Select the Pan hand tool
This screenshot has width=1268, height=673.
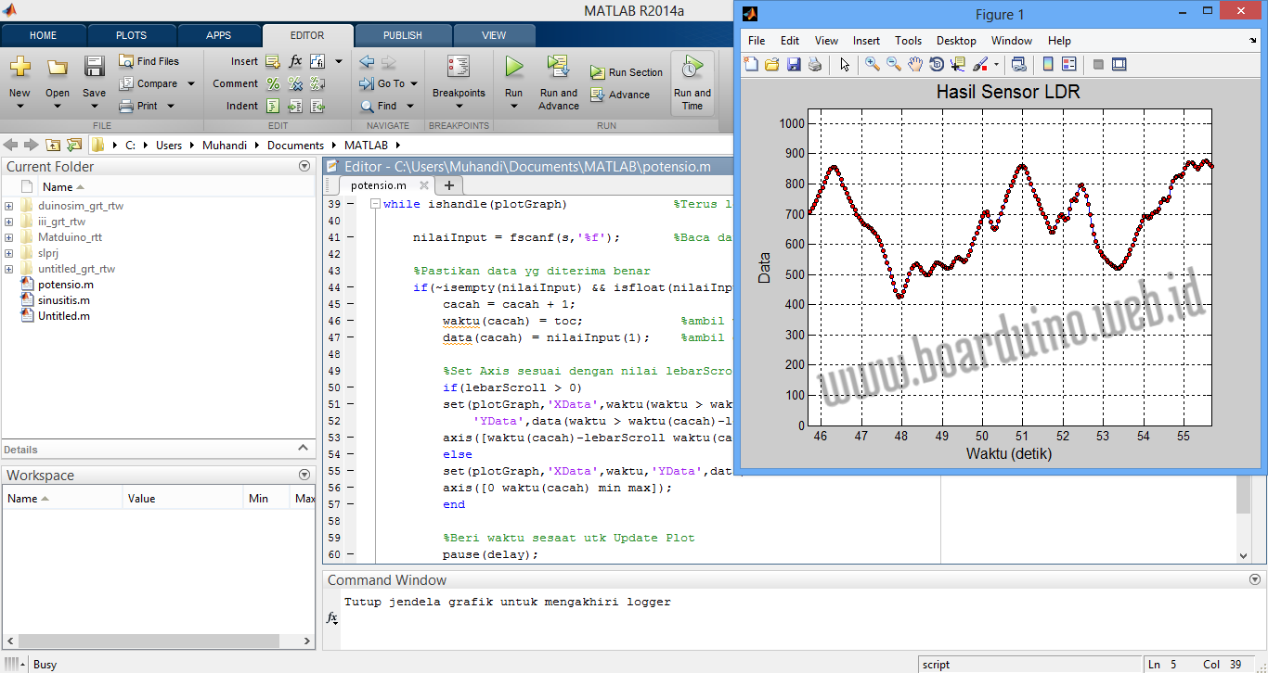pos(915,64)
